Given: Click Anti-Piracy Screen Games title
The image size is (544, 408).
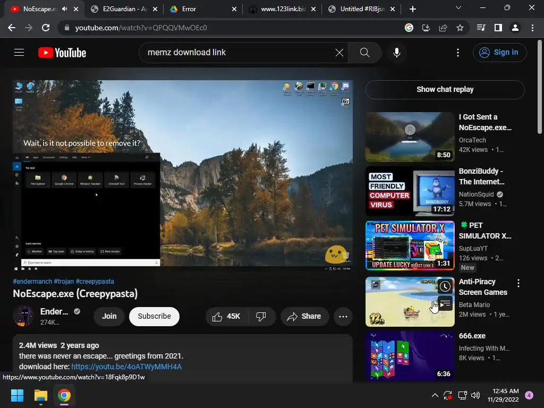Looking at the screenshot, I should pyautogui.click(x=483, y=287).
